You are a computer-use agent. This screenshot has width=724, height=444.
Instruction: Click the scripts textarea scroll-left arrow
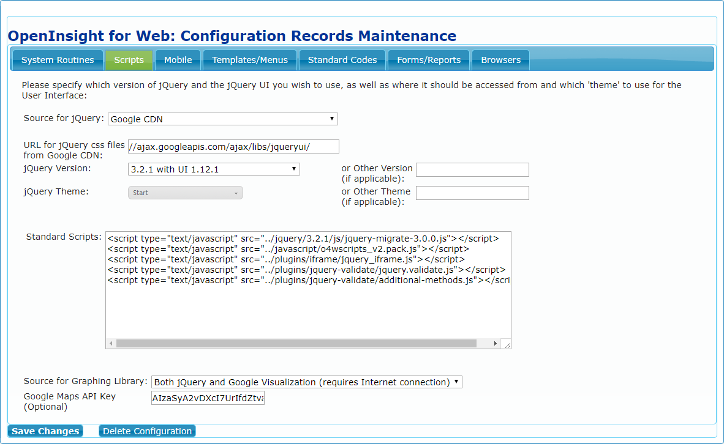tap(111, 344)
